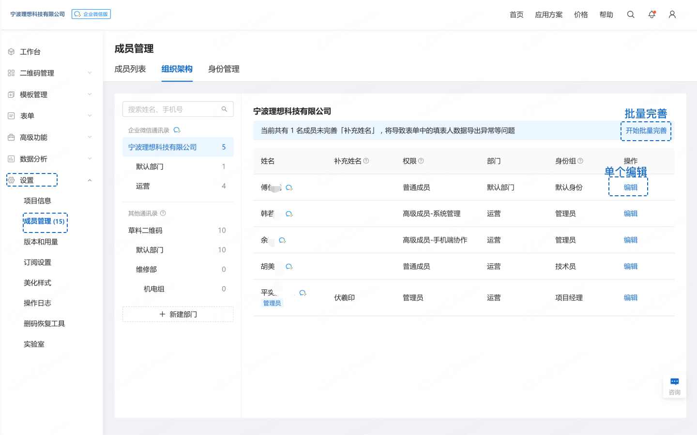This screenshot has height=435, width=697.
Task: Open 应用方案 in top navigation
Action: coord(549,14)
